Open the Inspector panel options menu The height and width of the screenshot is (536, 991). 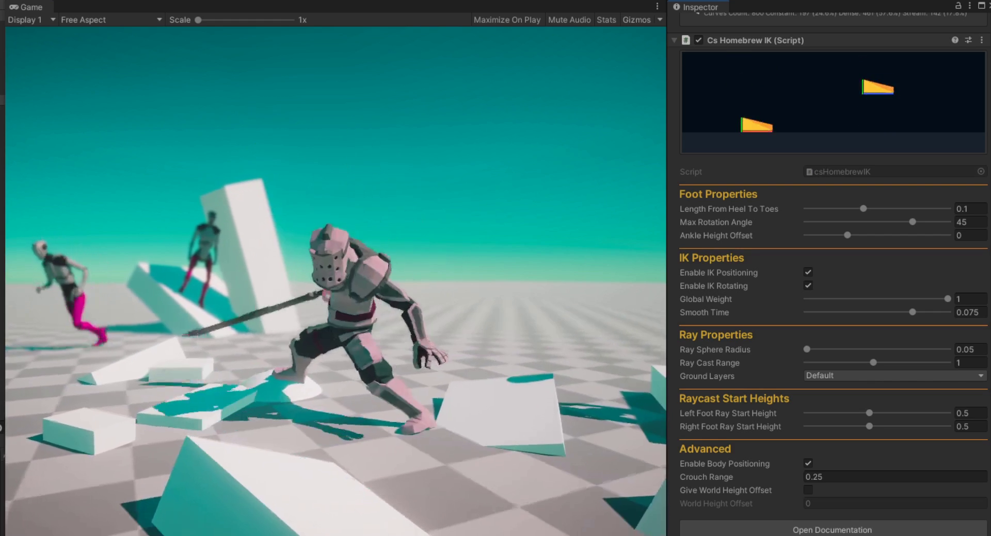pos(970,6)
